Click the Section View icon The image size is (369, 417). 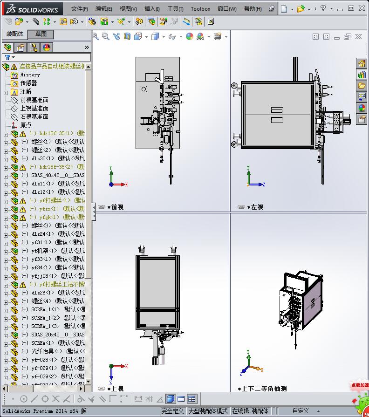coord(127,36)
